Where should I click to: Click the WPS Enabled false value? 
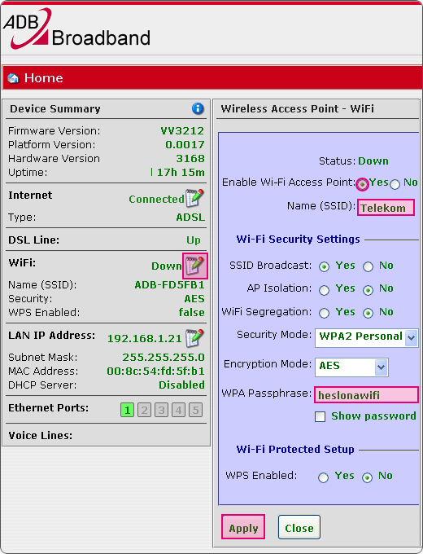pyautogui.click(x=191, y=312)
